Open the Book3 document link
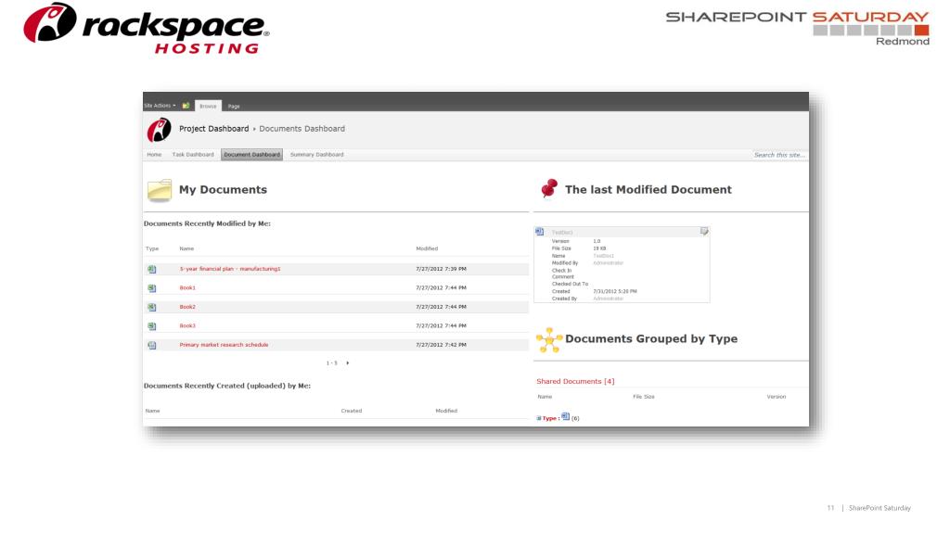This screenshot has height=534, width=950. click(x=187, y=325)
